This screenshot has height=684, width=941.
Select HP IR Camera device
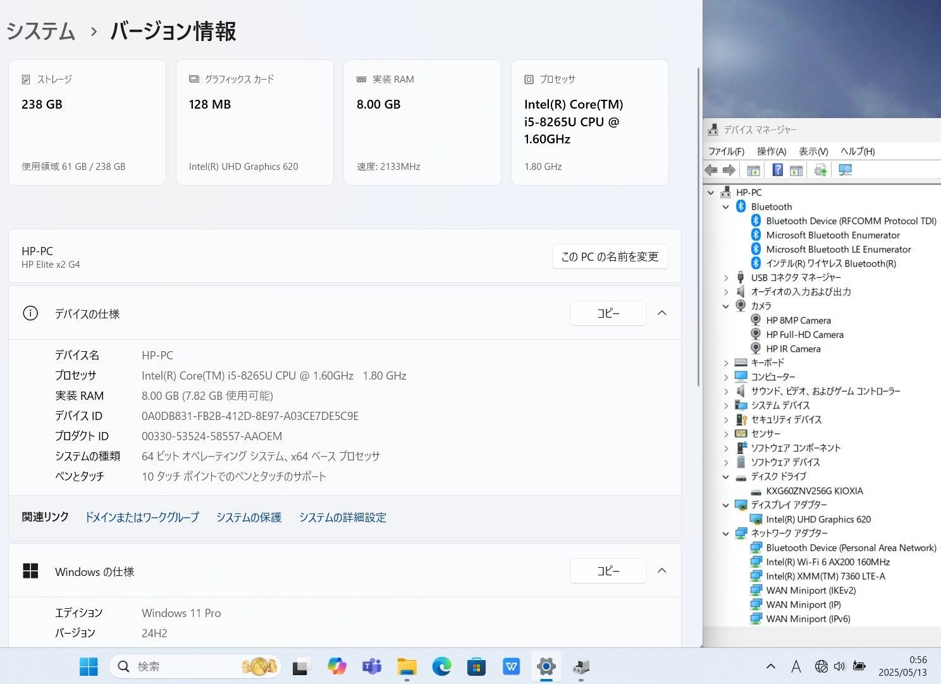tap(793, 349)
